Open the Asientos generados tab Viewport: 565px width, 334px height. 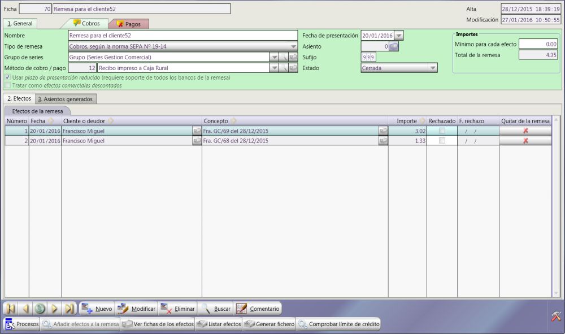click(66, 99)
